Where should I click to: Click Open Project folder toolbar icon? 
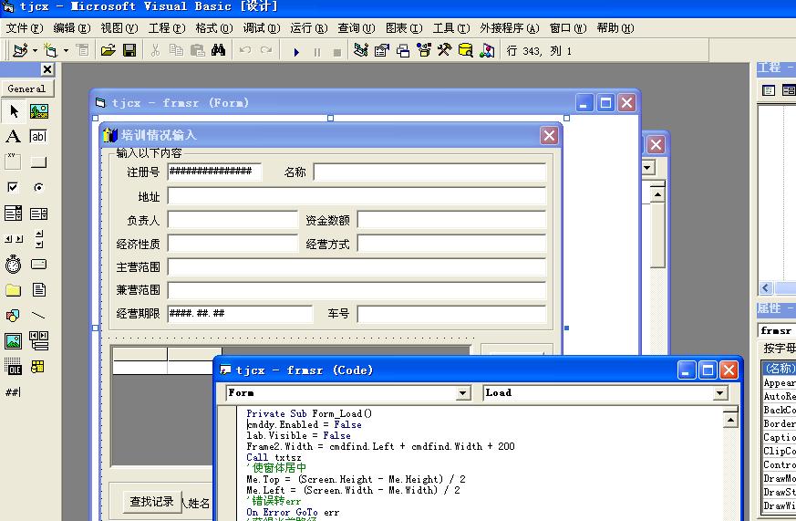point(109,50)
